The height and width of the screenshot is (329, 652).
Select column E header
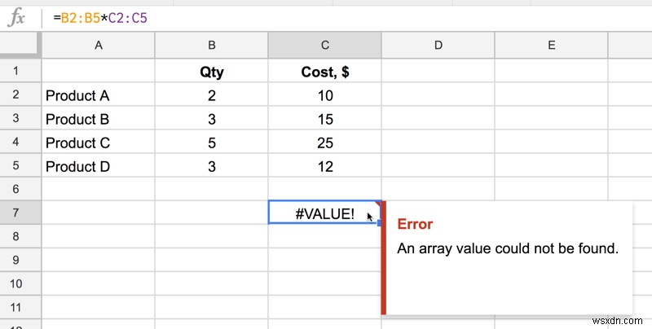[552, 45]
